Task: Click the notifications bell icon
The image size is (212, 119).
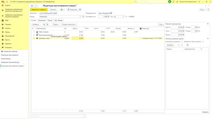Action: click(x=170, y=2)
